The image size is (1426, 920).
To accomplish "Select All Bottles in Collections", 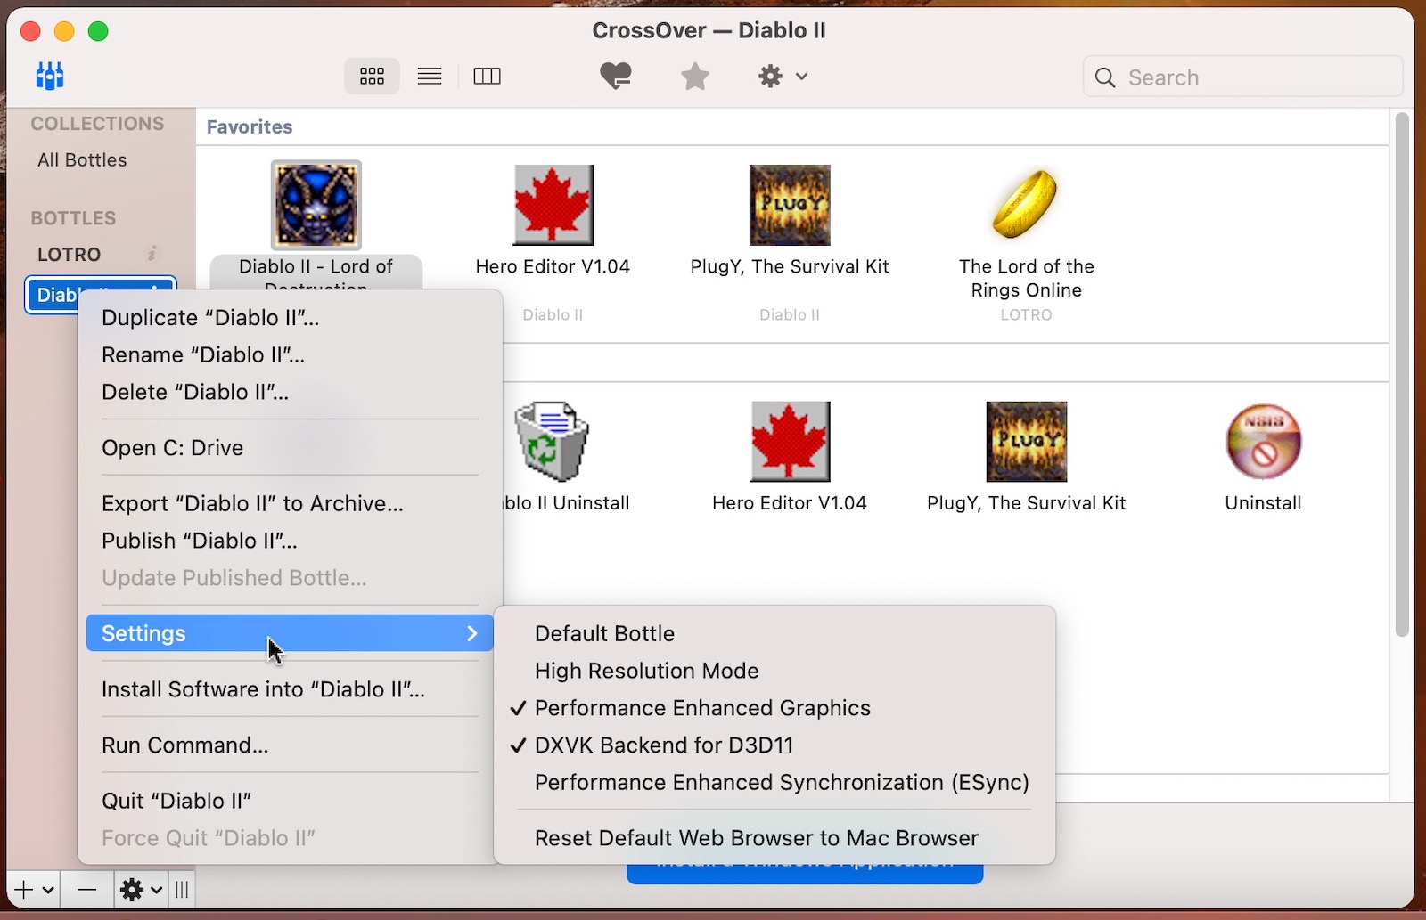I will [82, 160].
